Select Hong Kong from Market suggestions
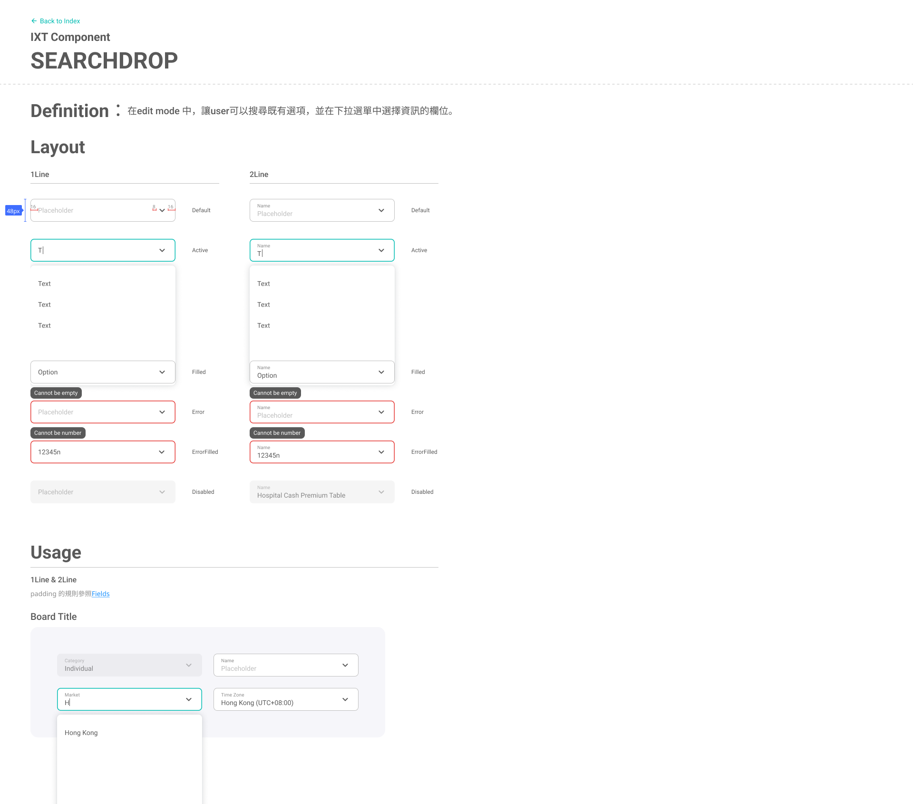Image resolution: width=913 pixels, height=804 pixels. pos(81,733)
